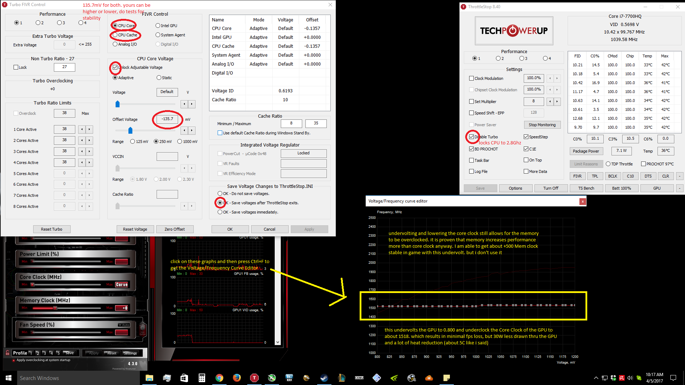
Task: Click the minus button beside CLR
Action: pyautogui.click(x=680, y=176)
